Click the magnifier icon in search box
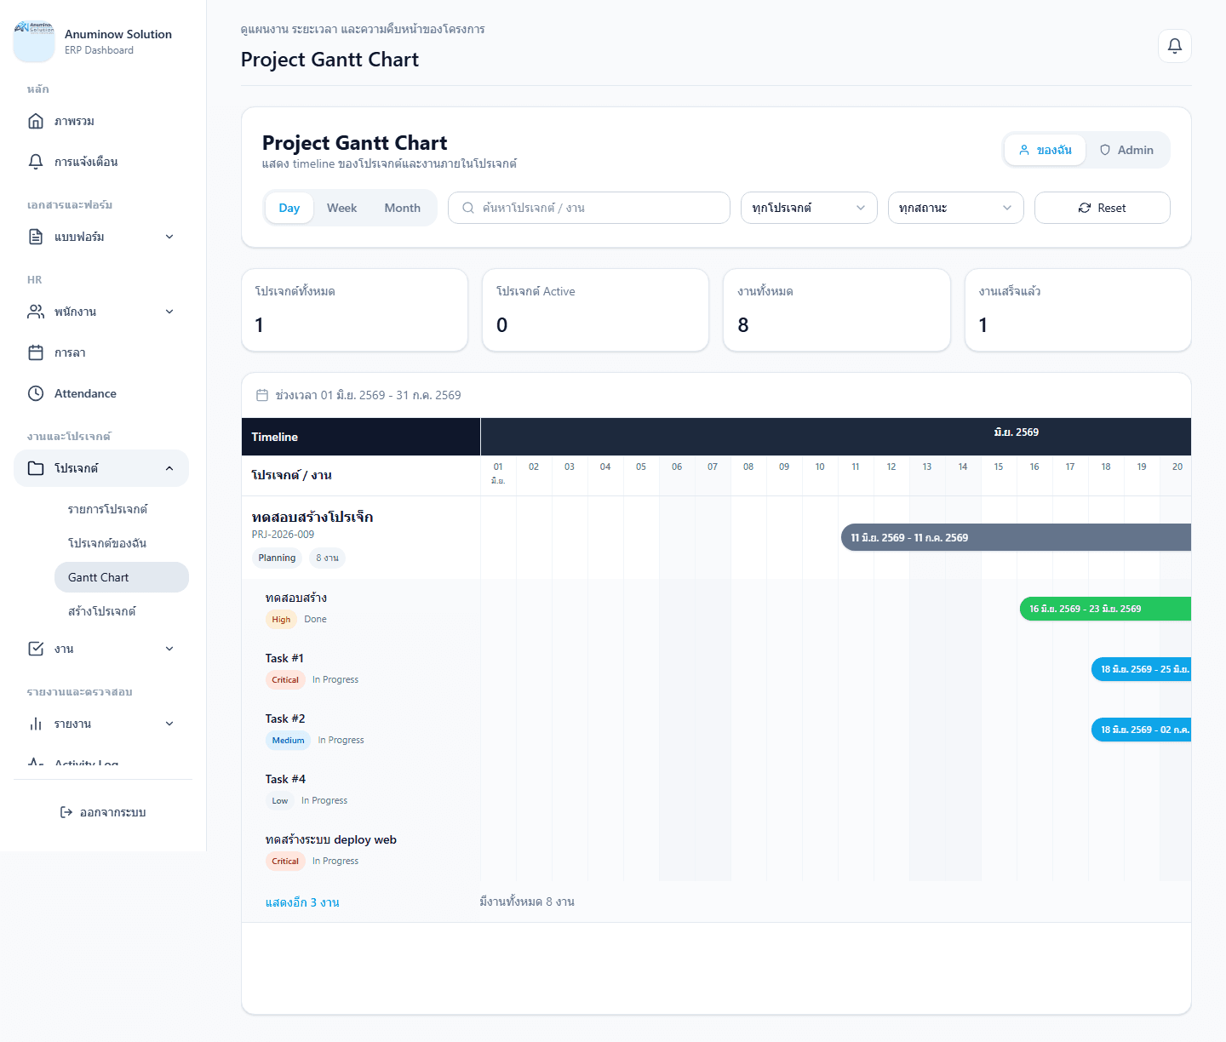Image resolution: width=1226 pixels, height=1042 pixels. [468, 208]
